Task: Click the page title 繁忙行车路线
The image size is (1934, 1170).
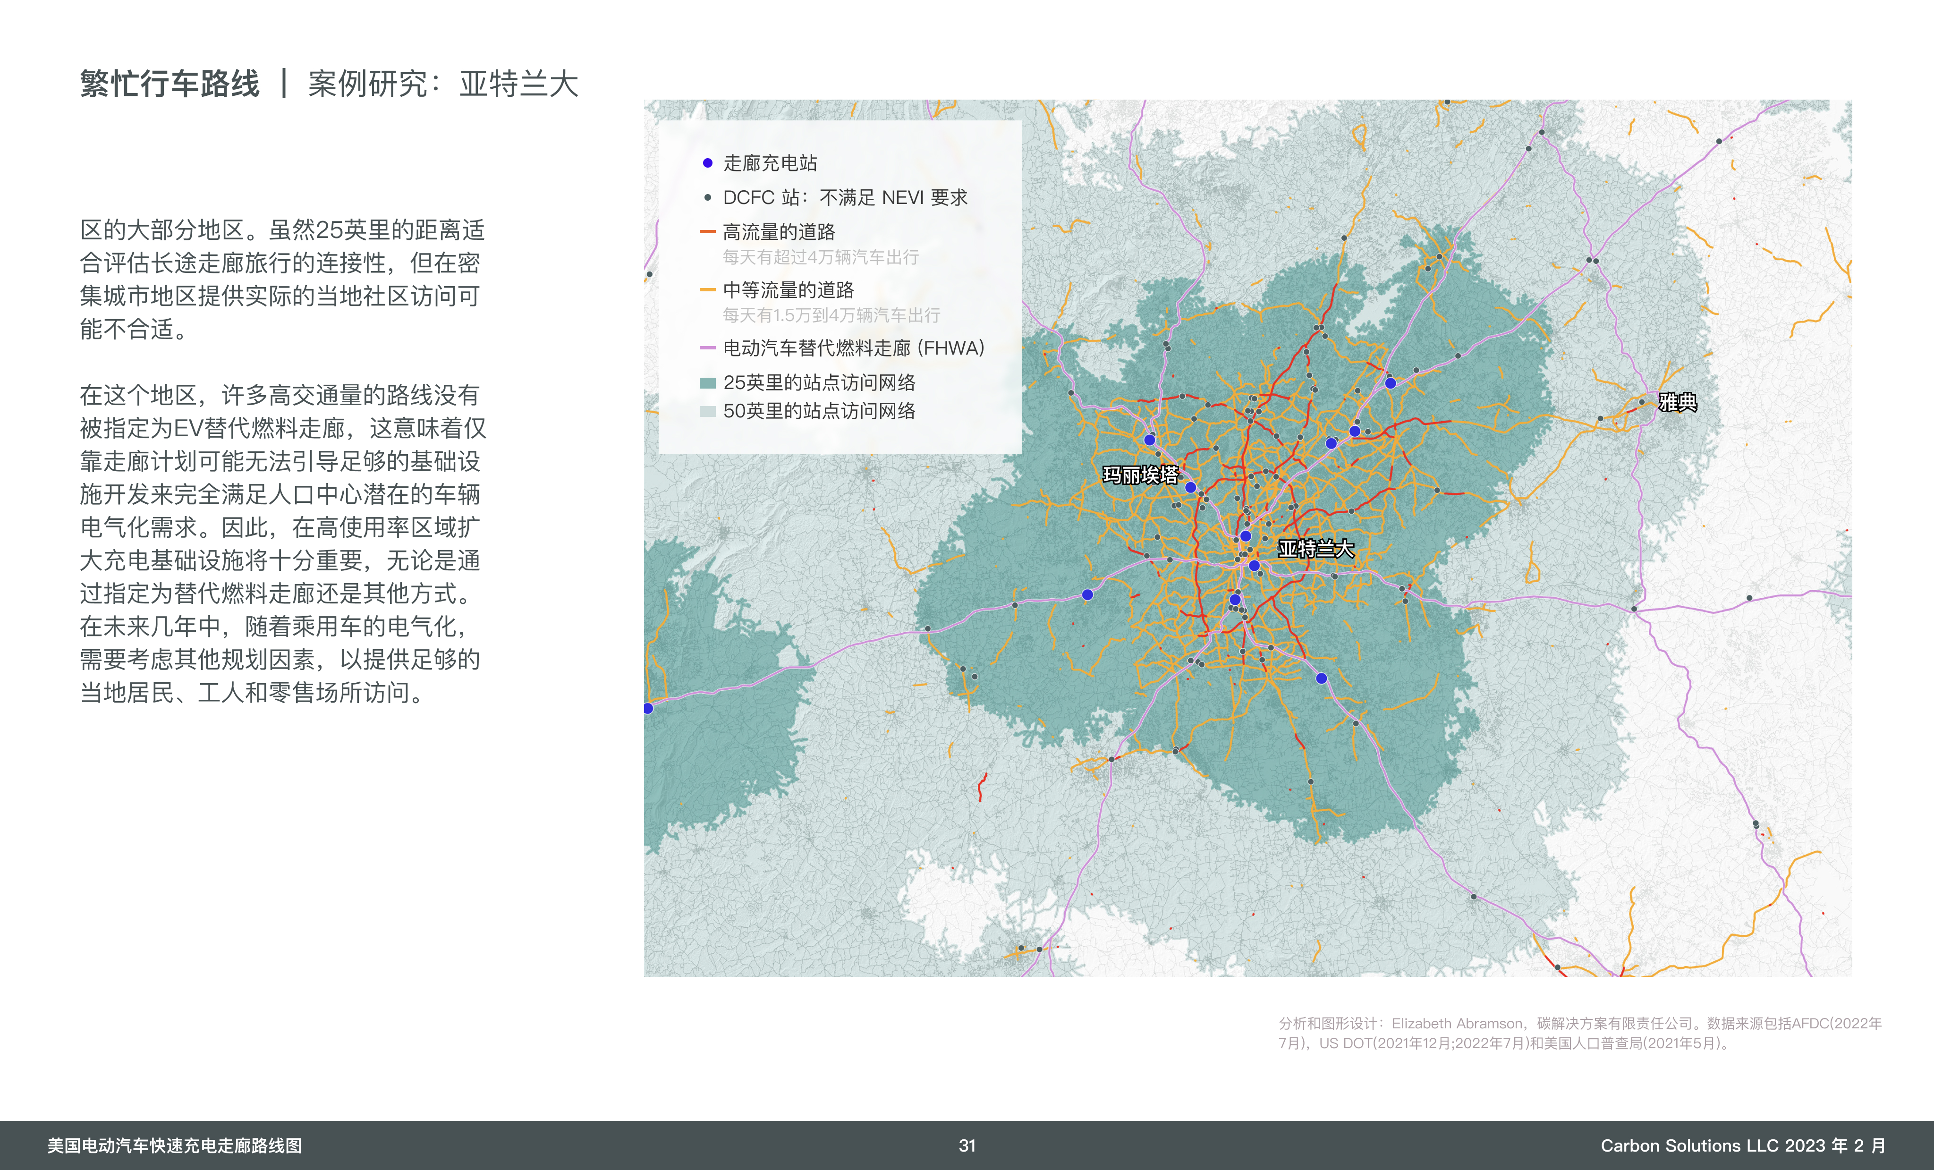Action: [x=170, y=84]
